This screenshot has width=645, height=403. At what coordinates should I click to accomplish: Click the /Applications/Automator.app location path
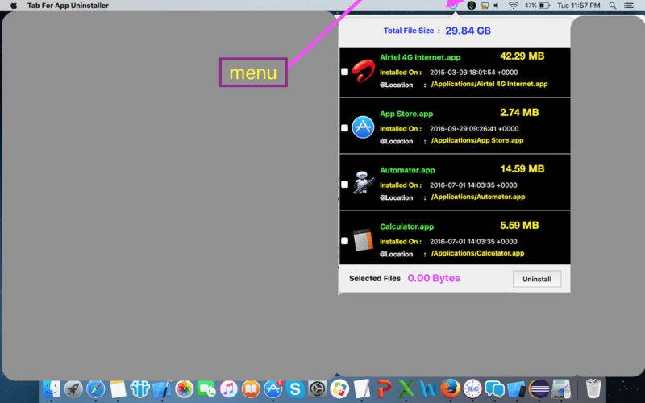[478, 197]
